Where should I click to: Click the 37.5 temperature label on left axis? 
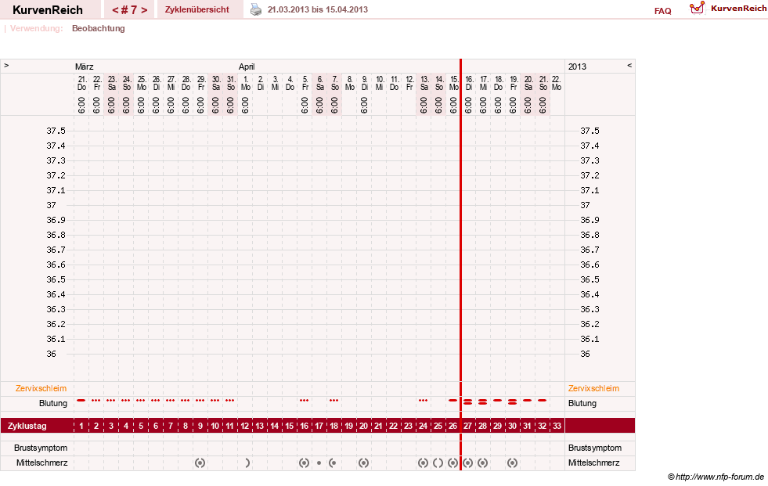[x=56, y=131]
